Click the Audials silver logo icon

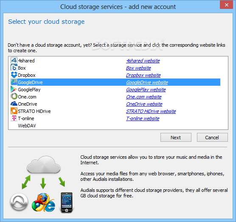(x=19, y=202)
